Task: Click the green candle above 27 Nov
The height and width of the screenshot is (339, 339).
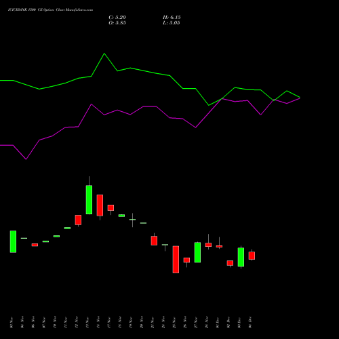Action: (197, 252)
